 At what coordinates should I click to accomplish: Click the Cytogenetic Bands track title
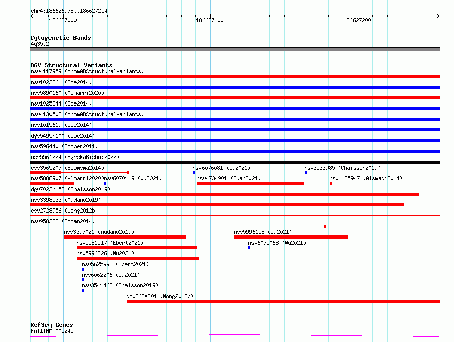[x=61, y=38]
